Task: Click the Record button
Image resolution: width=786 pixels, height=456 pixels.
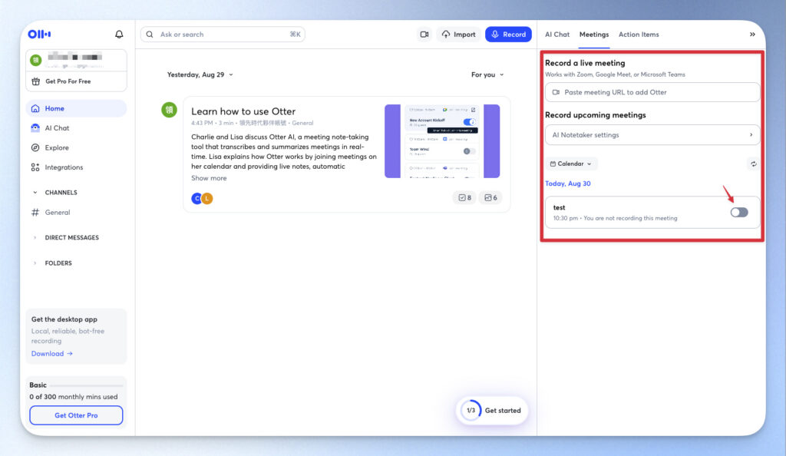Action: [508, 34]
